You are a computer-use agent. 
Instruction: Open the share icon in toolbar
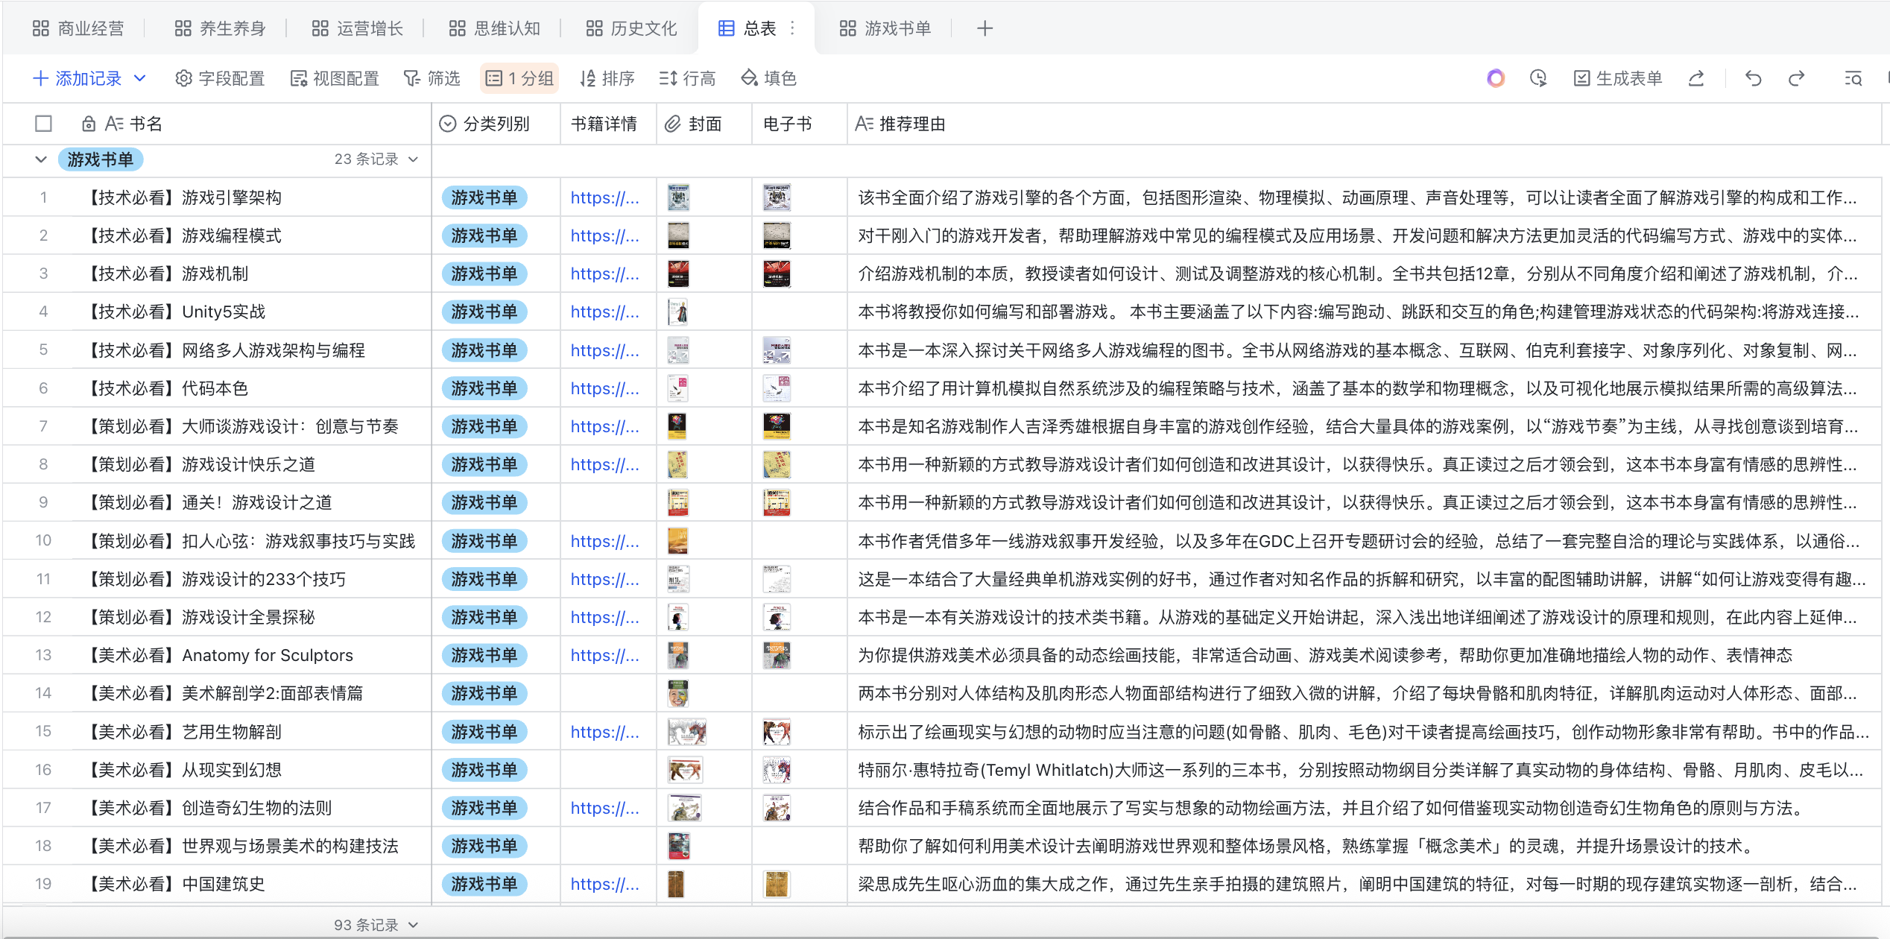pyautogui.click(x=1696, y=78)
